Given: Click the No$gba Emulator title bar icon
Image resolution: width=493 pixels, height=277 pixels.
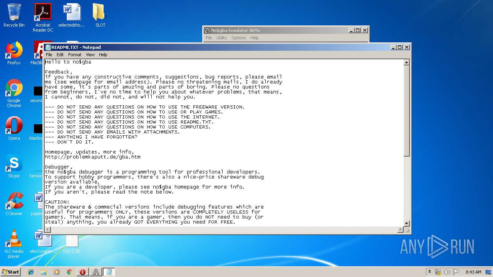Looking at the screenshot, I should click(x=208, y=30).
